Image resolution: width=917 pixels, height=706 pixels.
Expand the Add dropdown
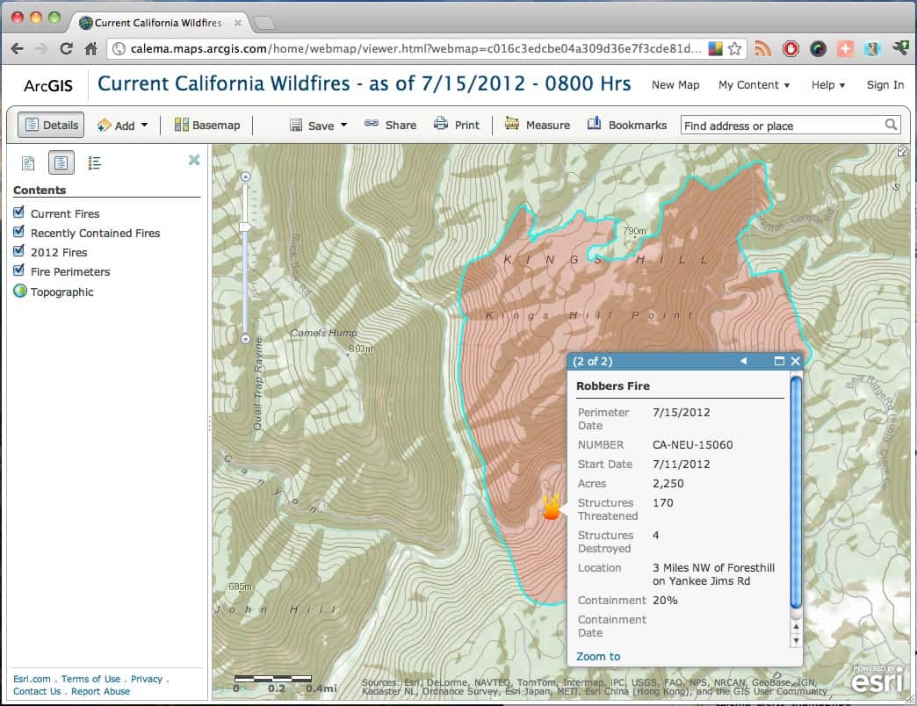[x=123, y=125]
